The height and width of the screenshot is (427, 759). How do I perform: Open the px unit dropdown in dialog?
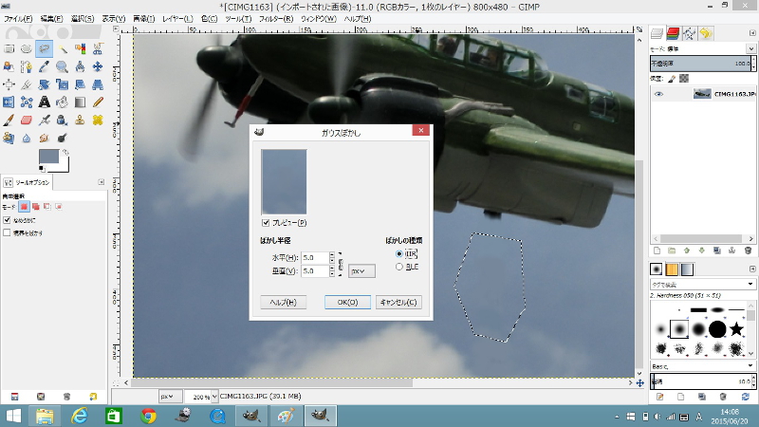pyautogui.click(x=361, y=270)
